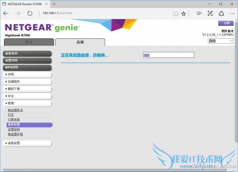Collapse the 管理 section
This screenshot has height=172, width=238.
[x=27, y=104]
